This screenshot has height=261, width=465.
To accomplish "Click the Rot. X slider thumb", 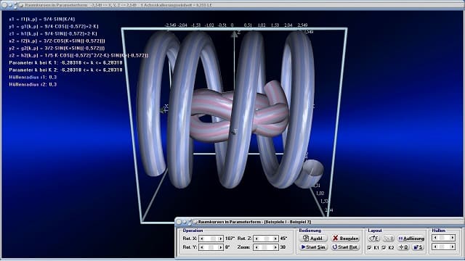I will click(213, 239).
